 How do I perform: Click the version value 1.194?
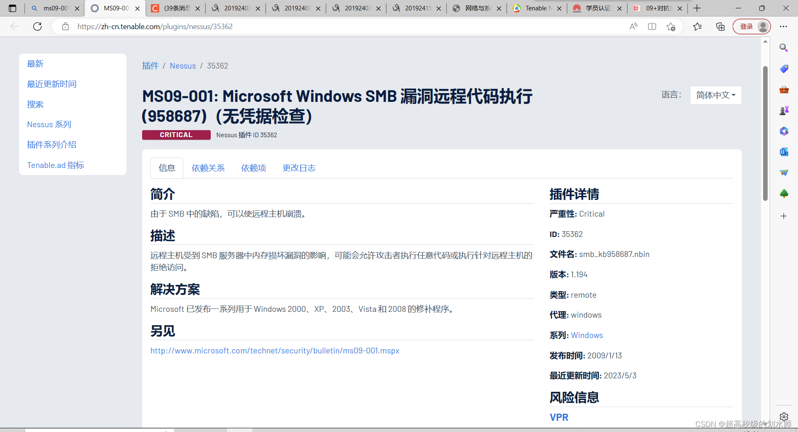pyautogui.click(x=579, y=274)
